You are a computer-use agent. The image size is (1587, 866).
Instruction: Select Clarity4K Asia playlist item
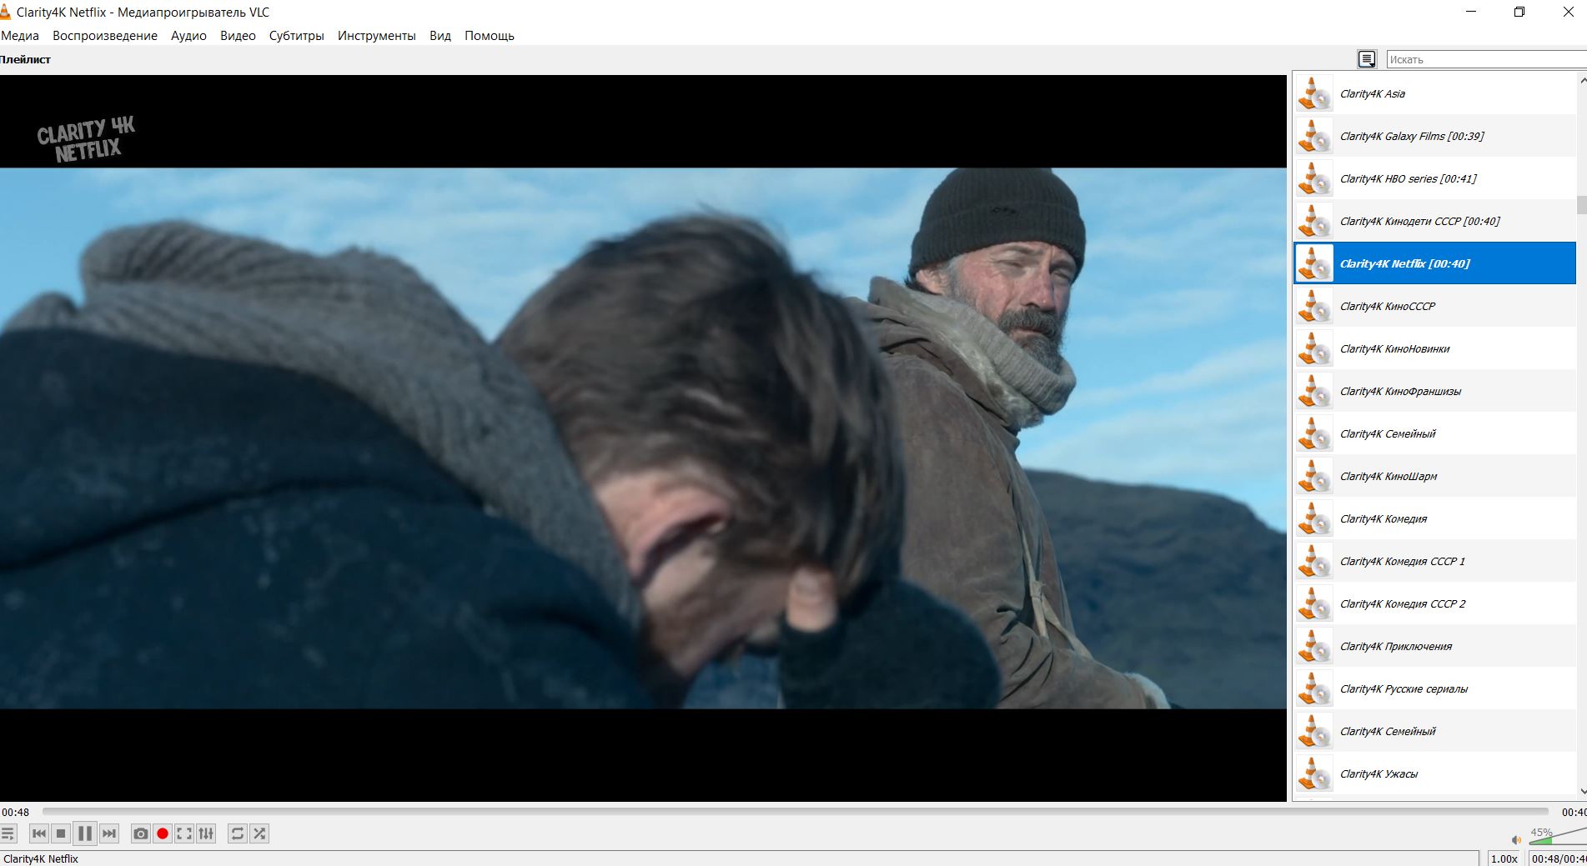tap(1434, 93)
